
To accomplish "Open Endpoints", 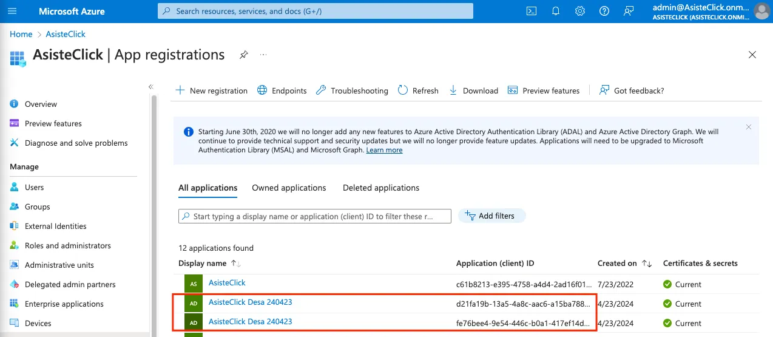I will pyautogui.click(x=282, y=90).
